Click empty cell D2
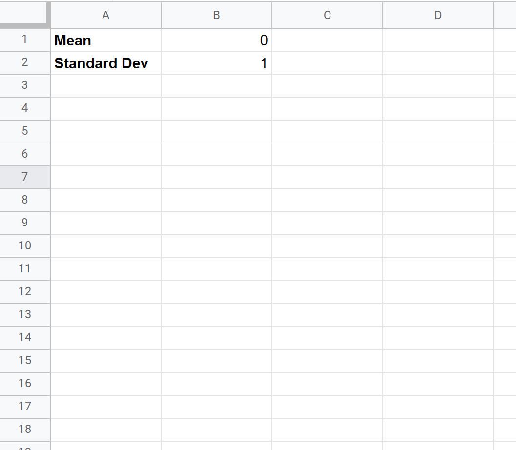Screen dimensions: 516x450 pyautogui.click(x=438, y=63)
